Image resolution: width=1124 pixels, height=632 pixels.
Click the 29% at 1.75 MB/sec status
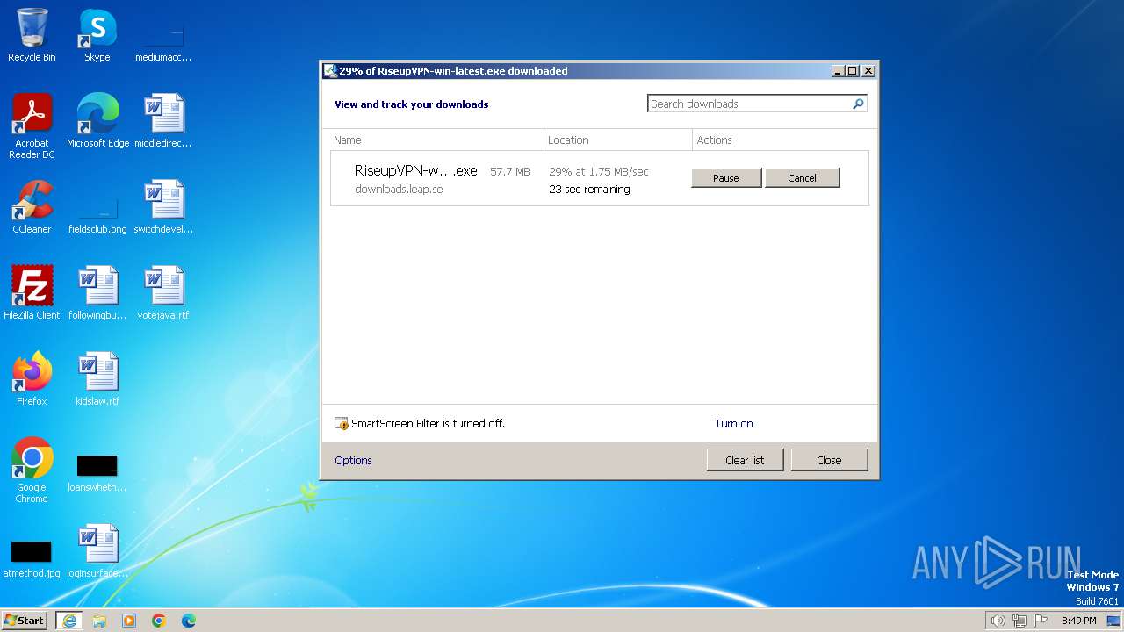point(599,172)
